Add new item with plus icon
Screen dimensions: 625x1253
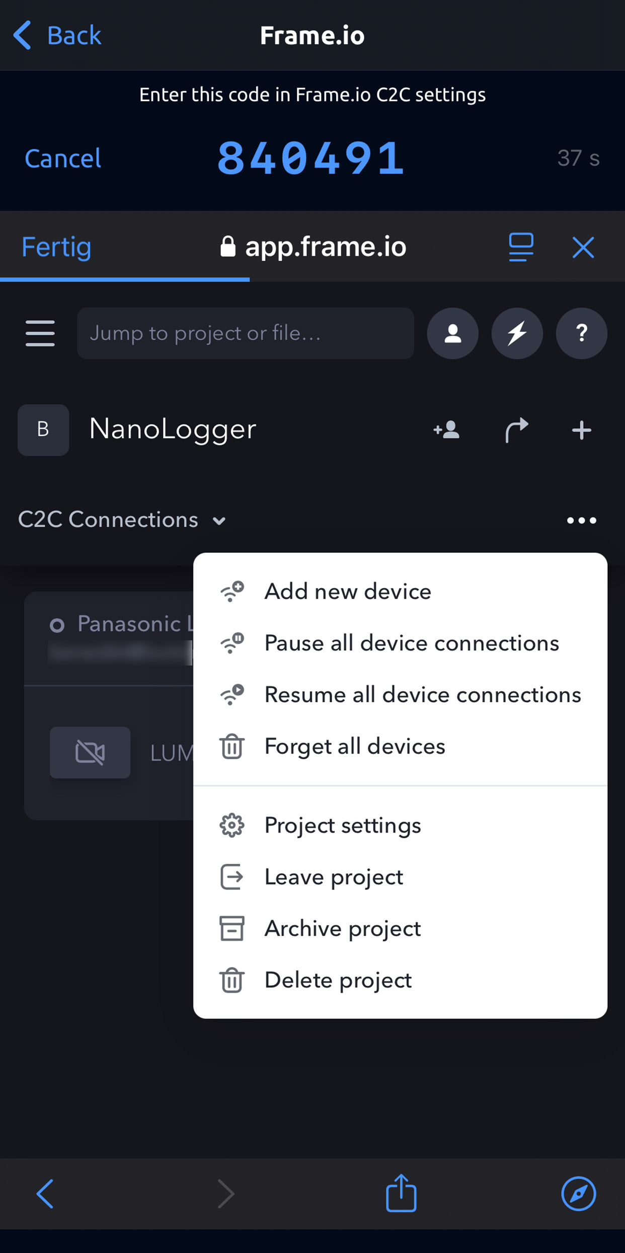[x=582, y=430]
